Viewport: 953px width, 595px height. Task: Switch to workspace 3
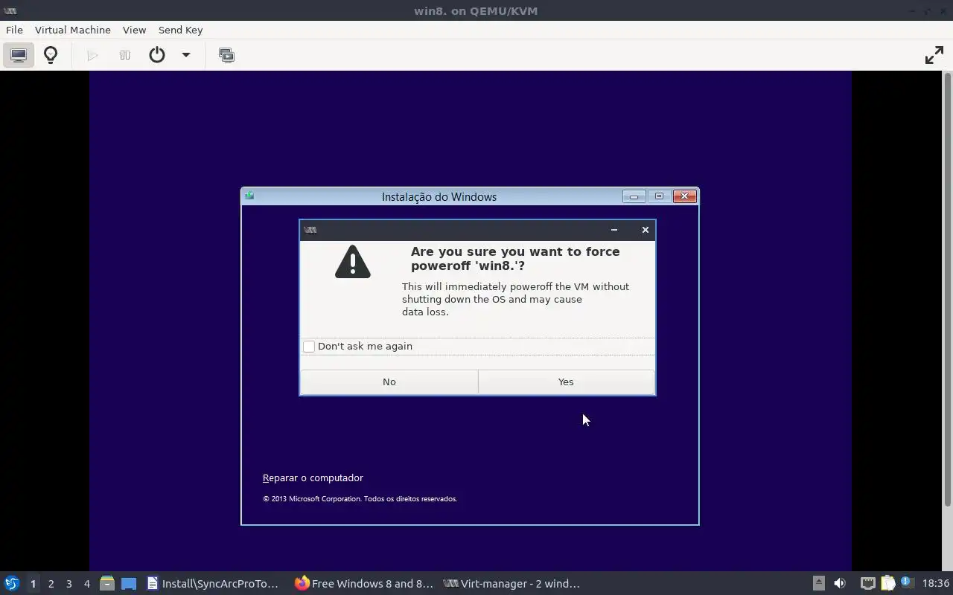(x=68, y=584)
